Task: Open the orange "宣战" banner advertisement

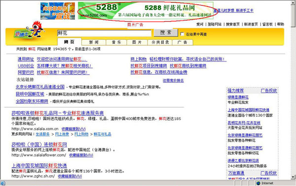Action: [x=58, y=11]
